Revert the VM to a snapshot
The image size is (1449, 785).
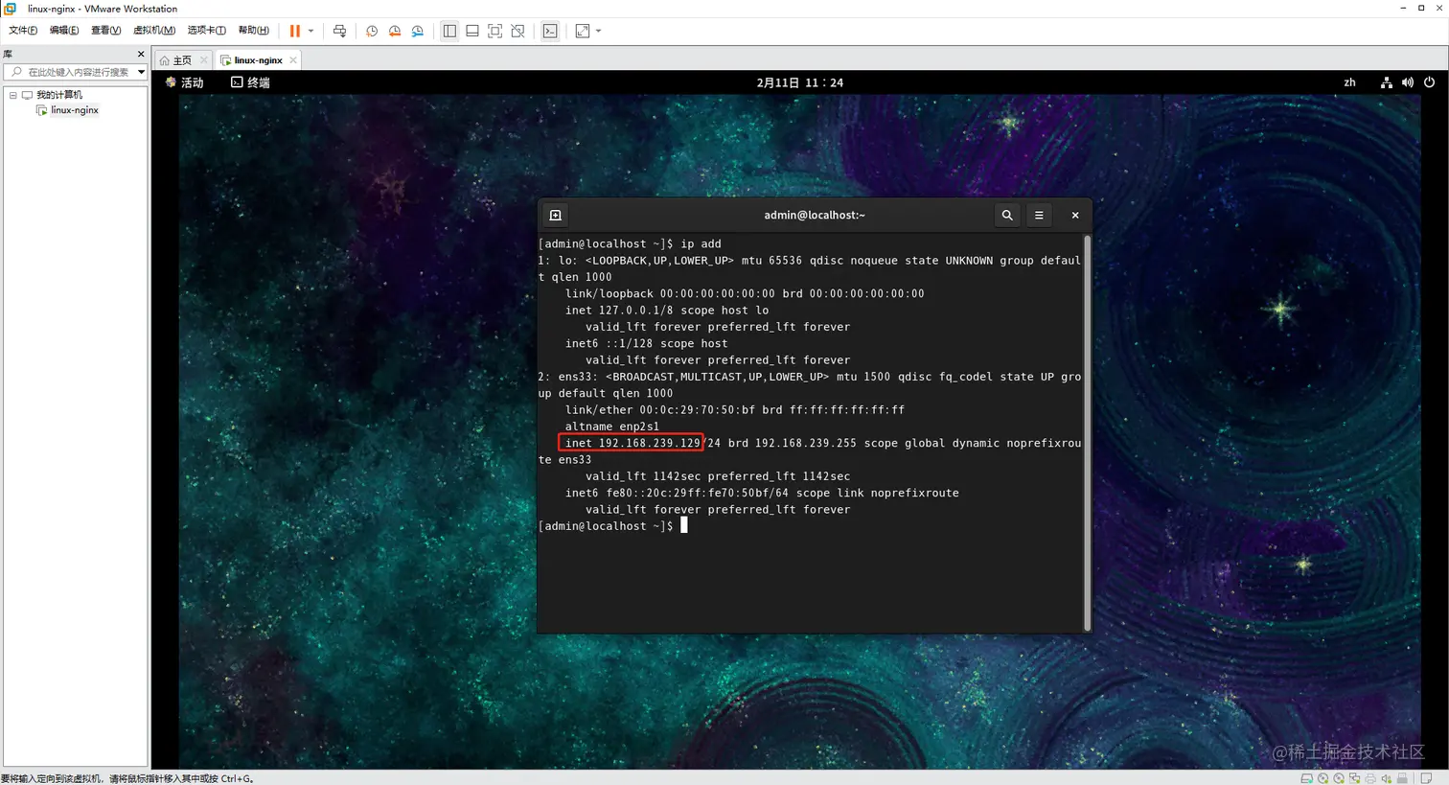395,31
